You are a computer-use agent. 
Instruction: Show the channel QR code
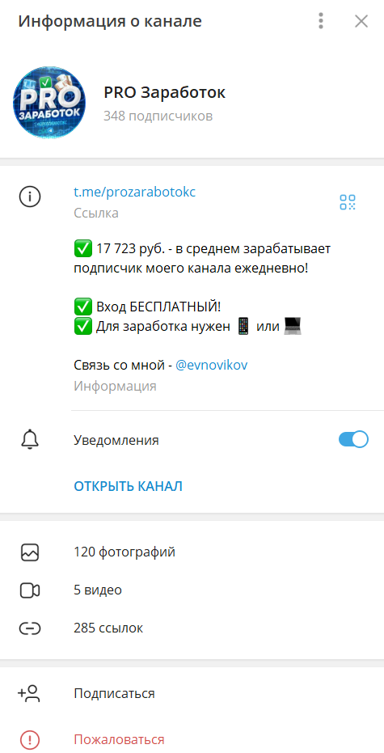click(x=348, y=202)
